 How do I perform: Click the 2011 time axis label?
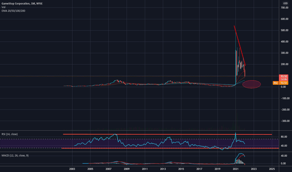(145, 169)
